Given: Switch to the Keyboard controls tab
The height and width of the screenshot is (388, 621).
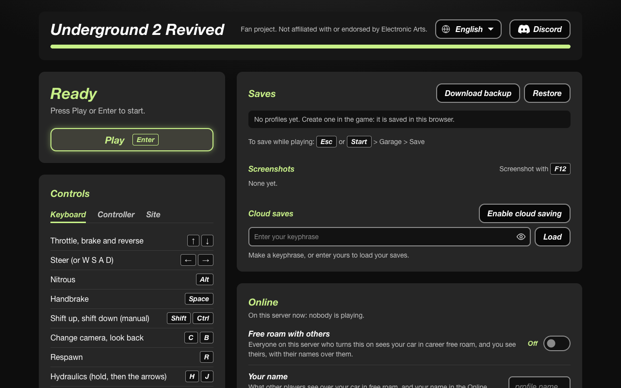Looking at the screenshot, I should coord(68,214).
